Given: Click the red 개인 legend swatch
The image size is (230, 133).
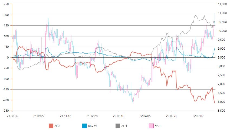Looking at the screenshot, I should [51, 126].
